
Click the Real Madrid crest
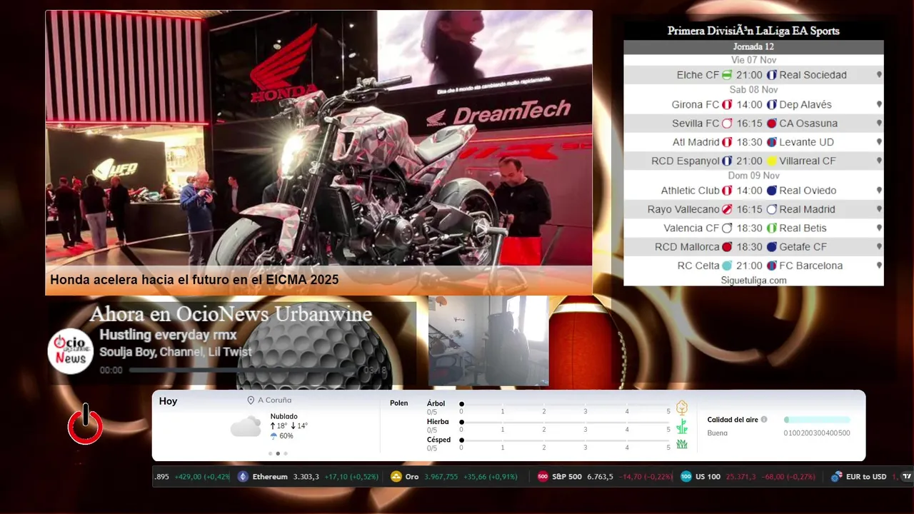[772, 210]
